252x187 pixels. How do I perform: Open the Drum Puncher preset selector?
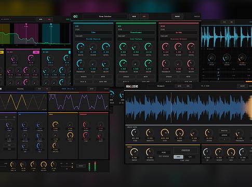(x=105, y=17)
